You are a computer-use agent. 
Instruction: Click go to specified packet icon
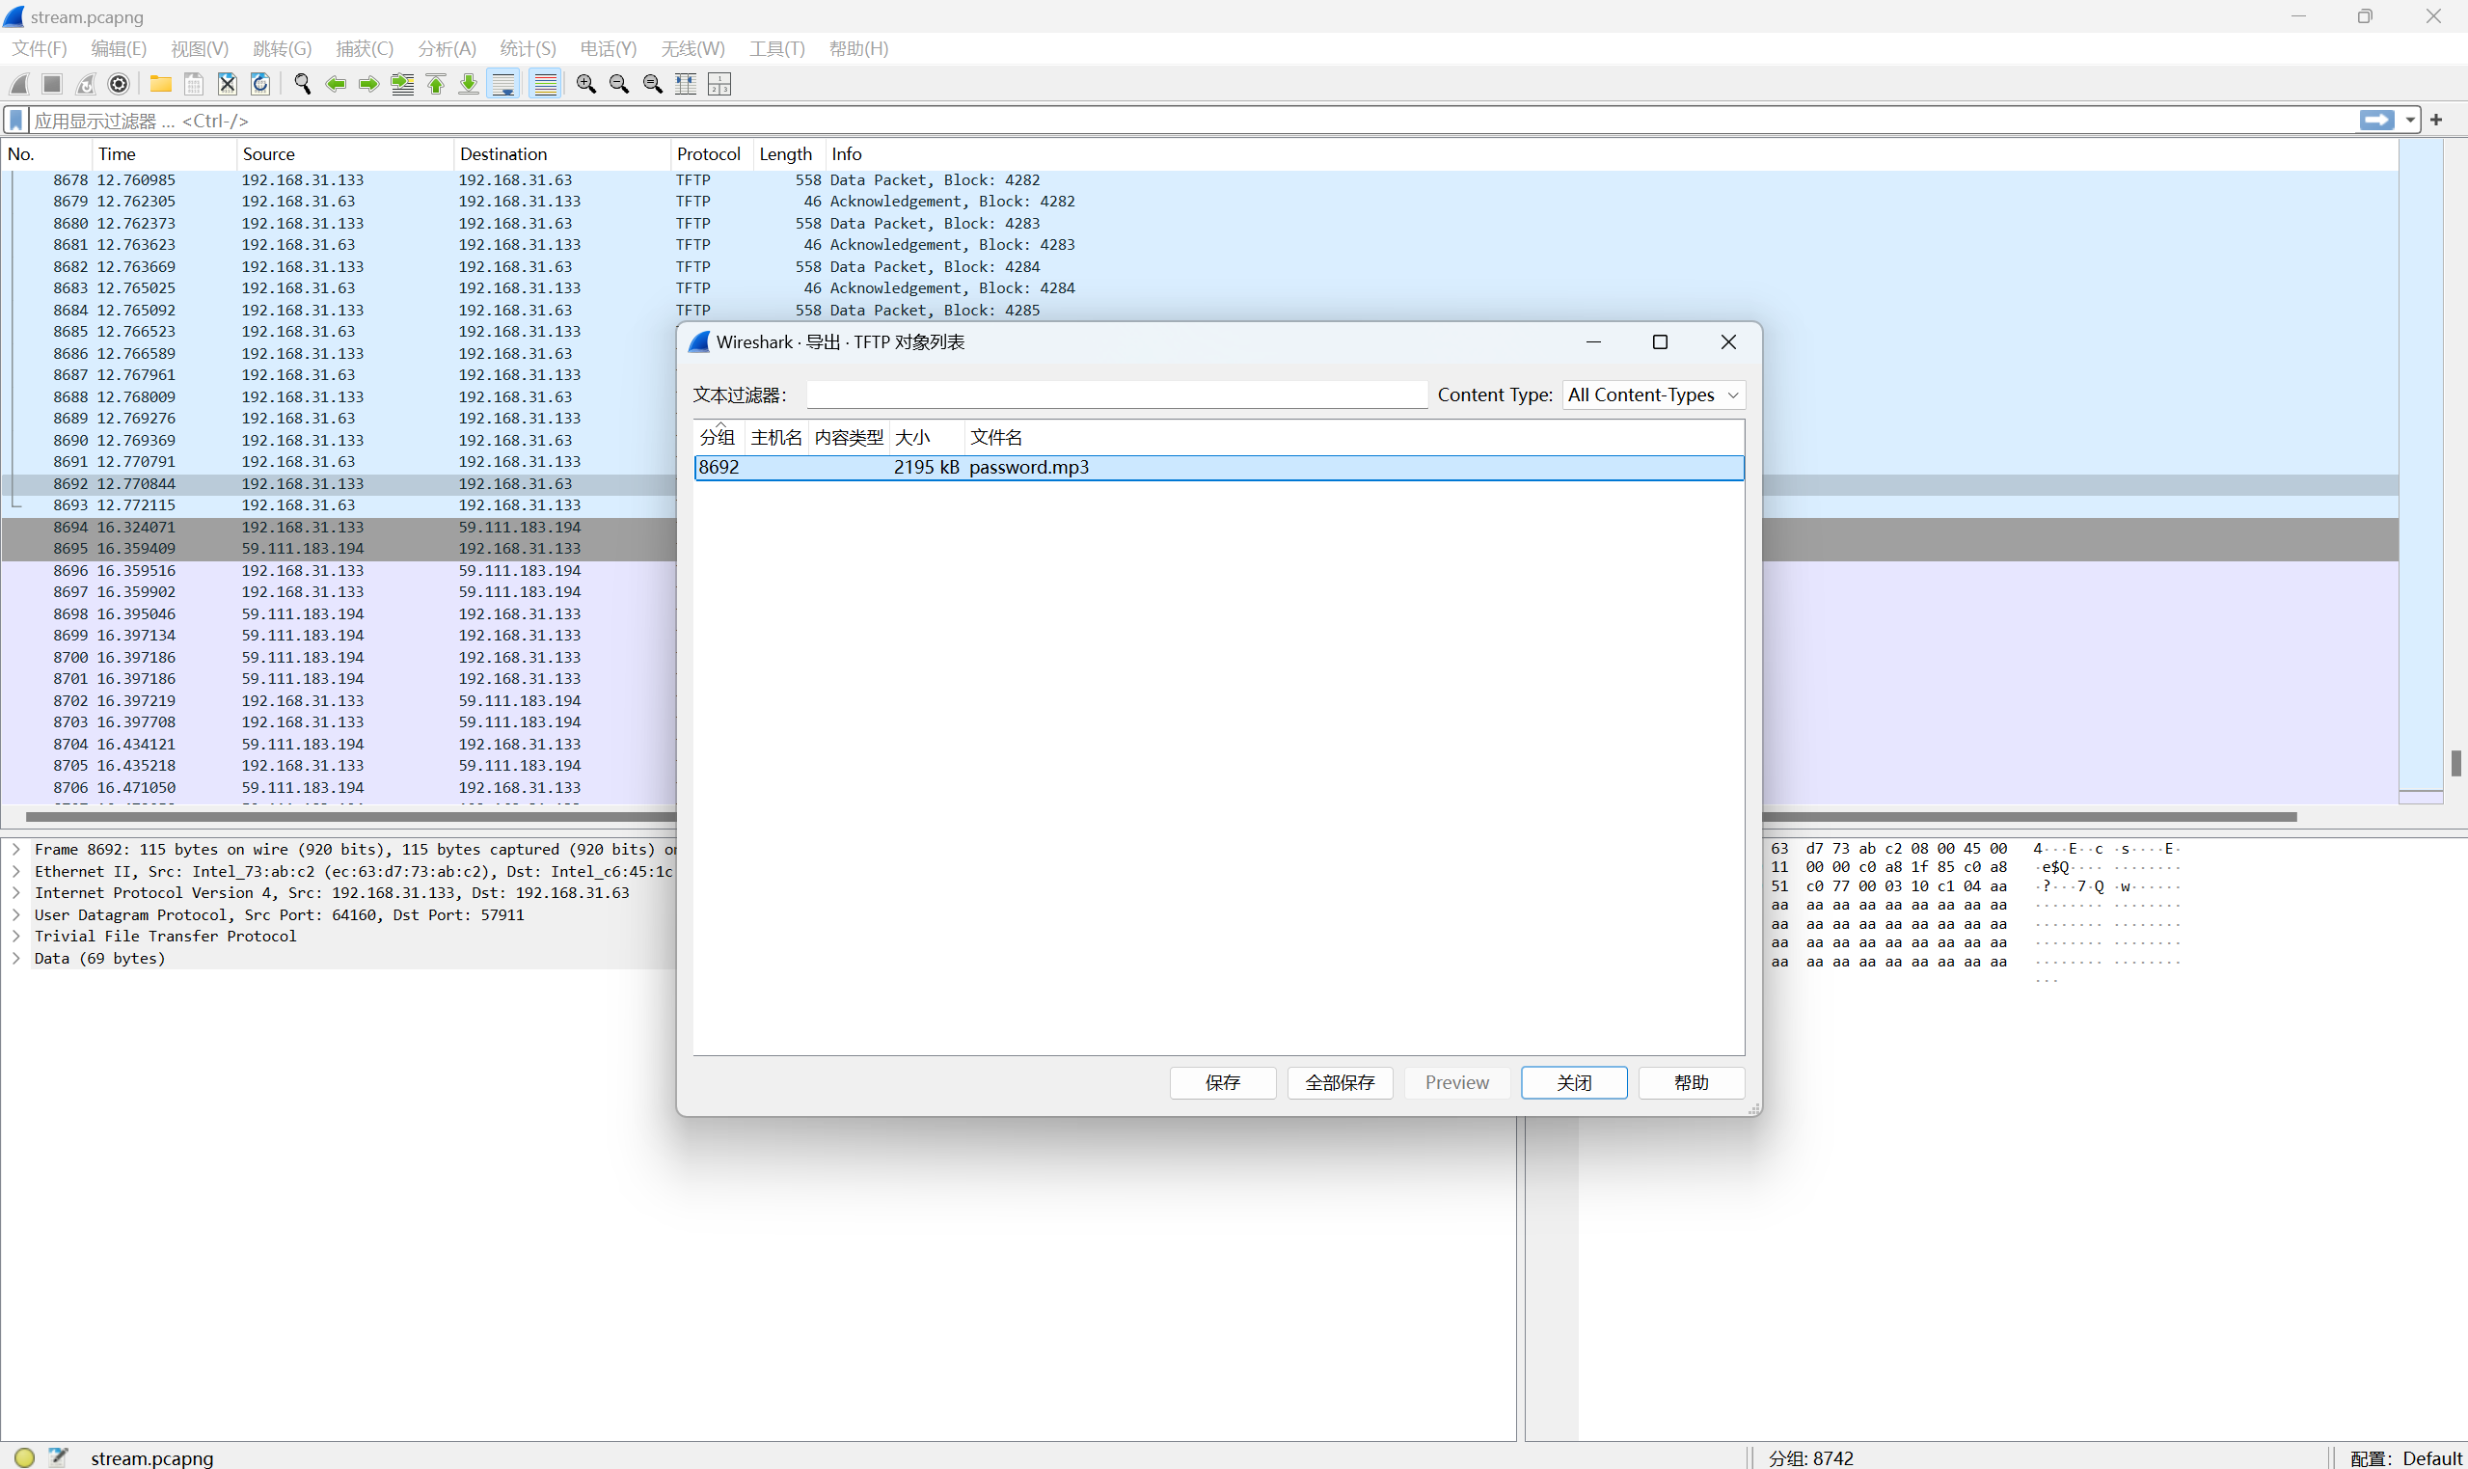click(x=403, y=84)
